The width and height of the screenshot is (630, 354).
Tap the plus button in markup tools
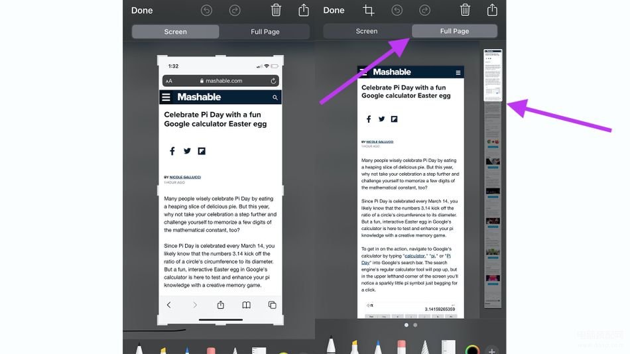(492, 351)
